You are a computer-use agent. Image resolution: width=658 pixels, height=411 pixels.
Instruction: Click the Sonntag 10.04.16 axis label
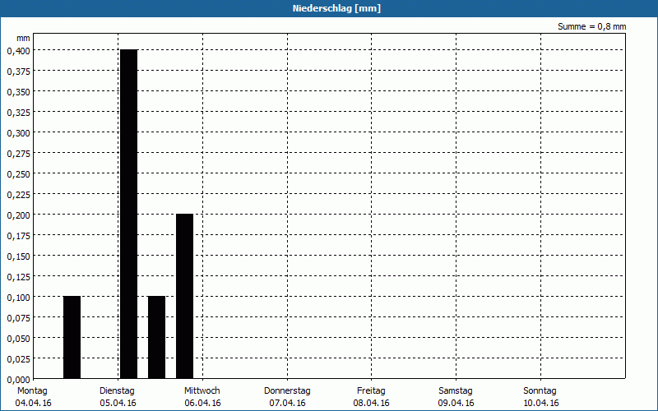(540, 397)
